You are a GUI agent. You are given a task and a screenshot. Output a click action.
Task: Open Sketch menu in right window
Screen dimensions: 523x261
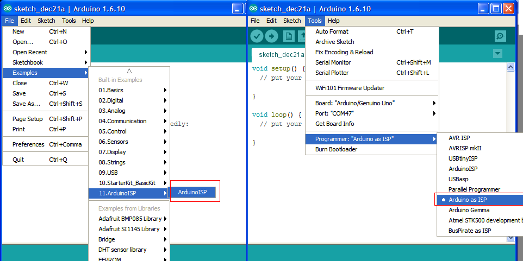point(292,21)
